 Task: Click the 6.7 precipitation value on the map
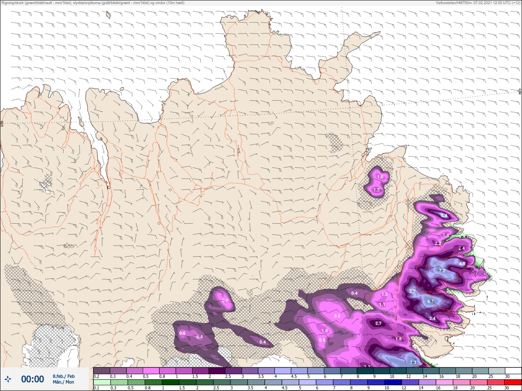[x=430, y=302]
